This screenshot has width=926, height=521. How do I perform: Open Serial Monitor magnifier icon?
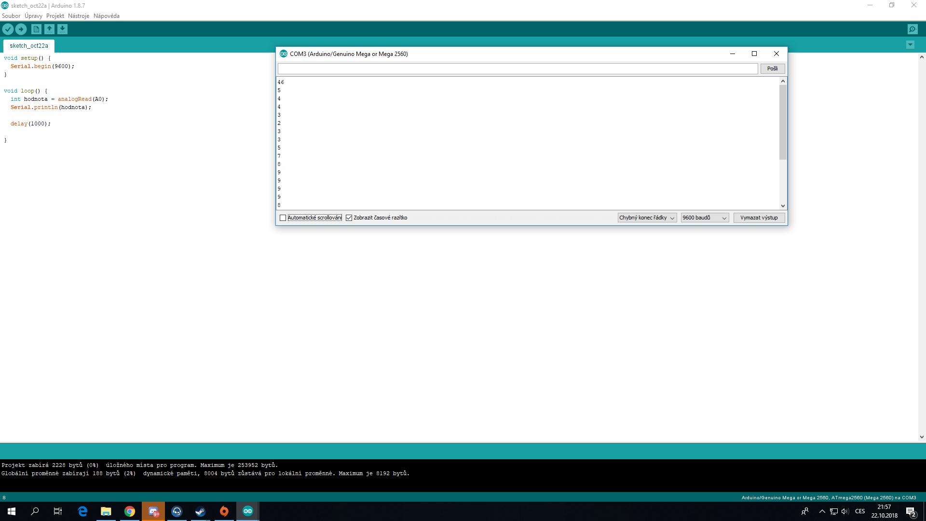point(912,29)
